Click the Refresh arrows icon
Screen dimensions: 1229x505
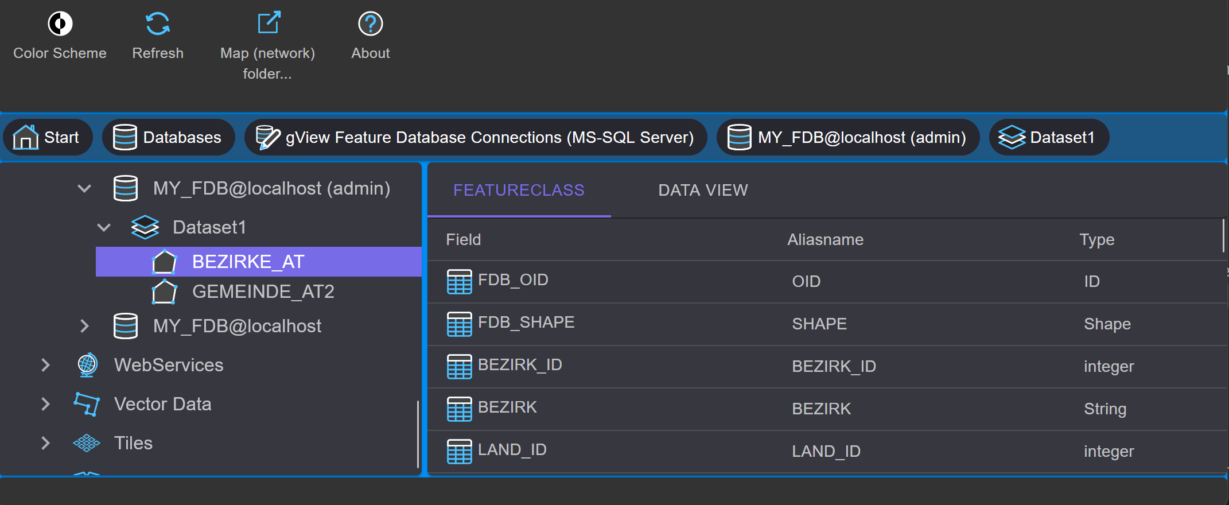pyautogui.click(x=158, y=24)
